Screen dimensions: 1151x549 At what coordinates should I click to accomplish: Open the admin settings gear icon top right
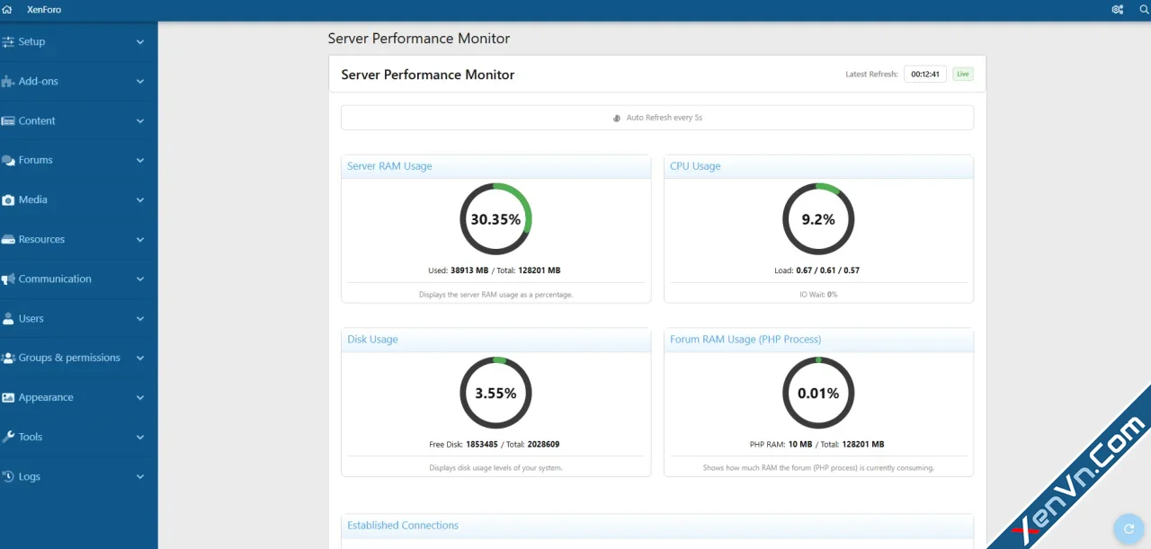(1117, 9)
